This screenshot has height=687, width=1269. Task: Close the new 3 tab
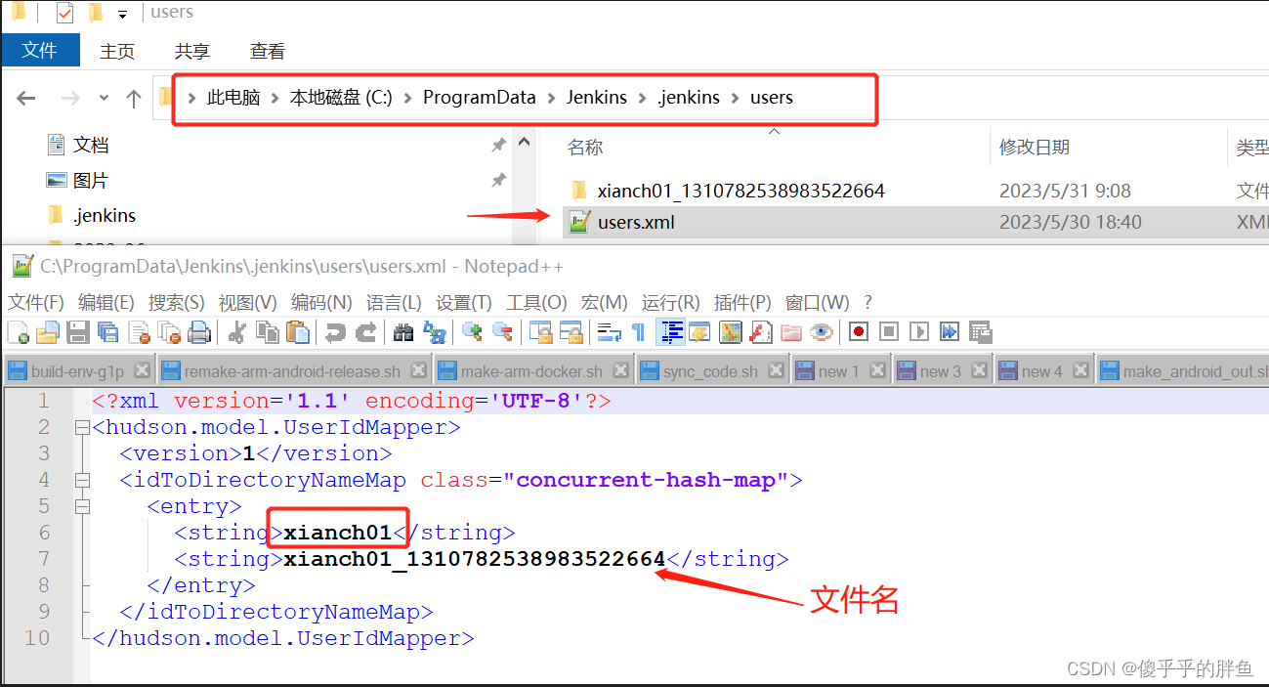(x=980, y=370)
